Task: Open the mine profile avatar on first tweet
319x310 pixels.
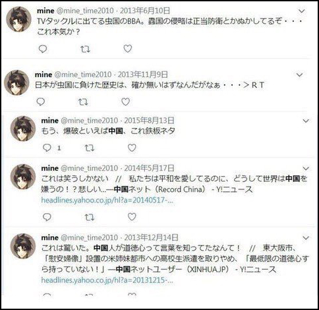Action: [x=19, y=19]
